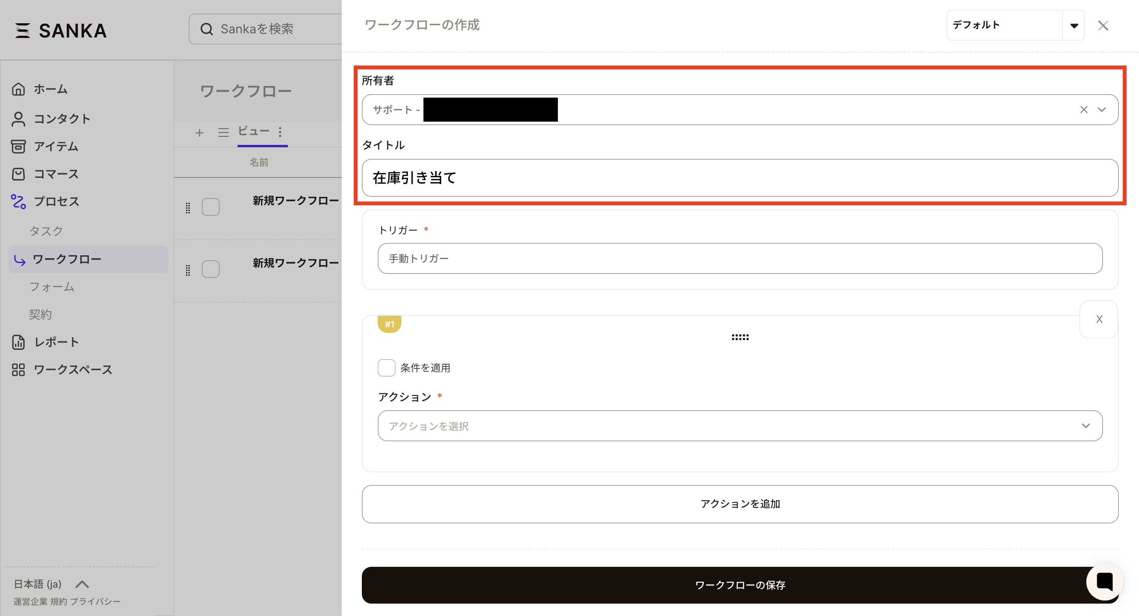Open the アクションを選択 dropdown

[x=740, y=425]
